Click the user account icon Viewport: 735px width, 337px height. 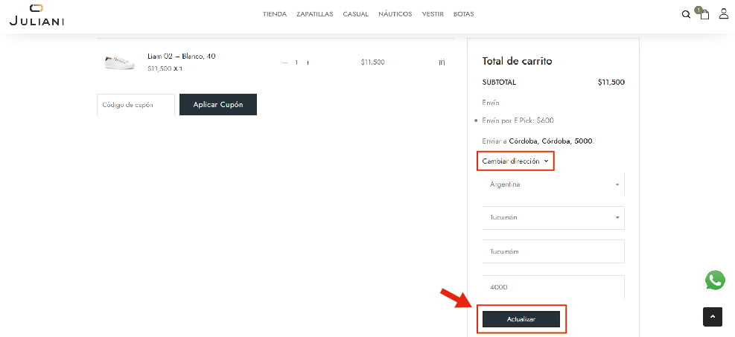coord(723,14)
